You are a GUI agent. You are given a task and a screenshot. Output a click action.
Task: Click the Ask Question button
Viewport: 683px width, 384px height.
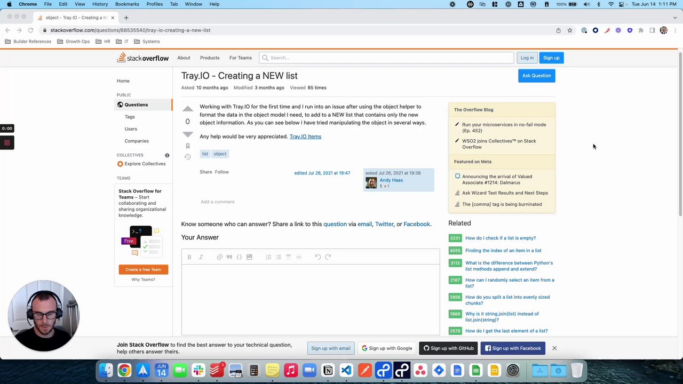536,76
